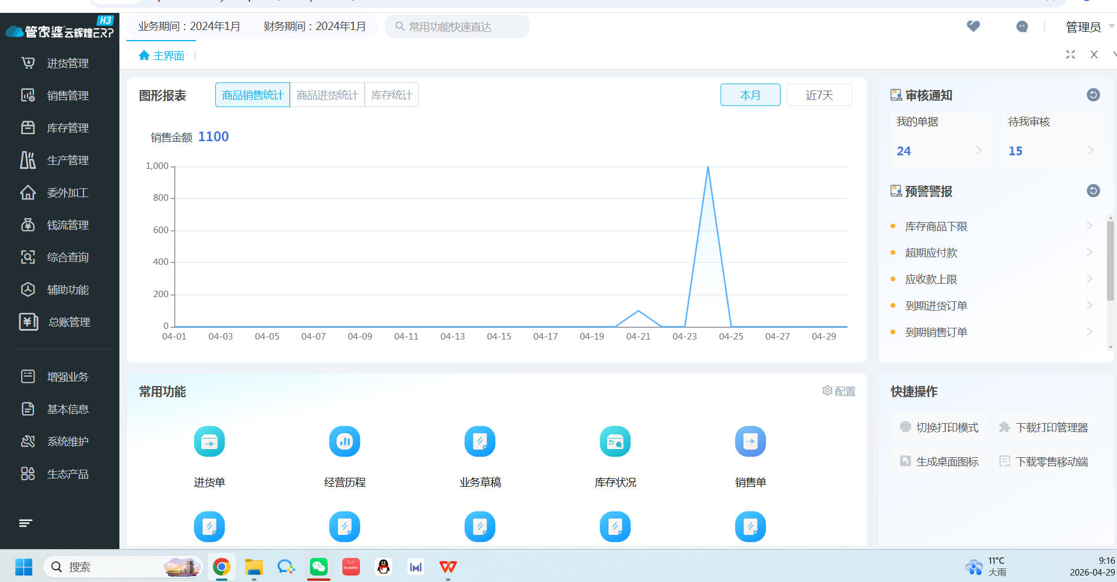Open the 主界面 tab

(x=162, y=55)
